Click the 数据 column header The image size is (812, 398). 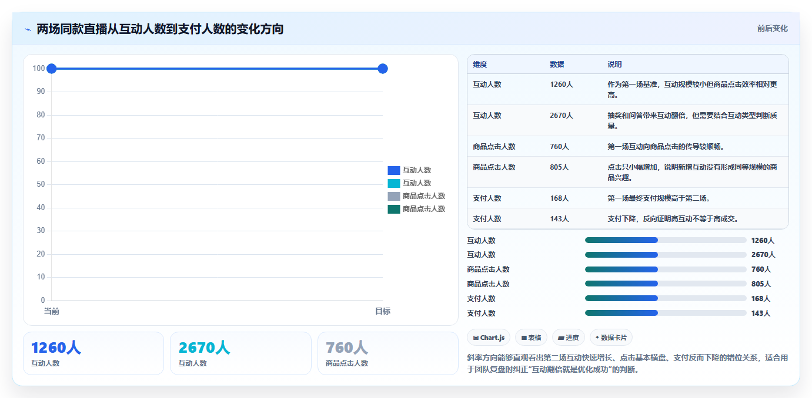(557, 65)
